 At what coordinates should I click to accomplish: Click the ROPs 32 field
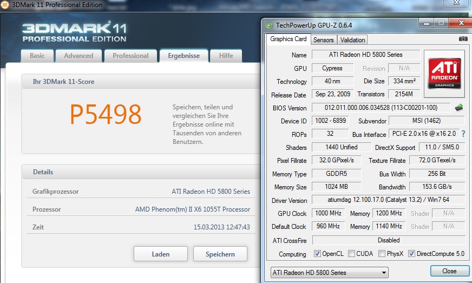(330, 134)
